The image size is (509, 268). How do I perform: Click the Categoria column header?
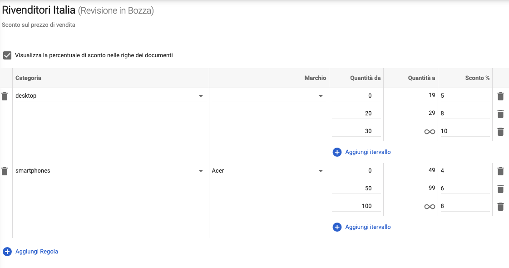pyautogui.click(x=29, y=78)
